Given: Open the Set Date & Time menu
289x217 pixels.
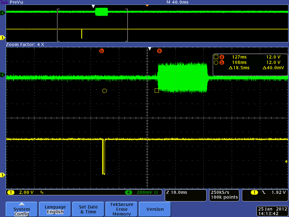Looking at the screenshot, I should pos(88,209).
